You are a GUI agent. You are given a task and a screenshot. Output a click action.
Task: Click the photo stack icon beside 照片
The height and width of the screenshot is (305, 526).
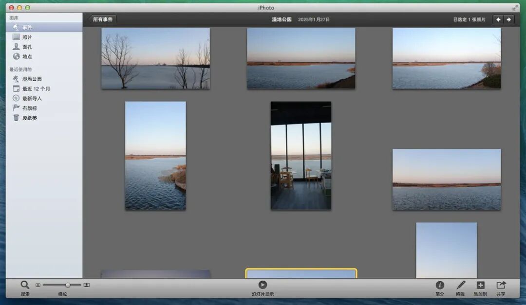tap(16, 37)
